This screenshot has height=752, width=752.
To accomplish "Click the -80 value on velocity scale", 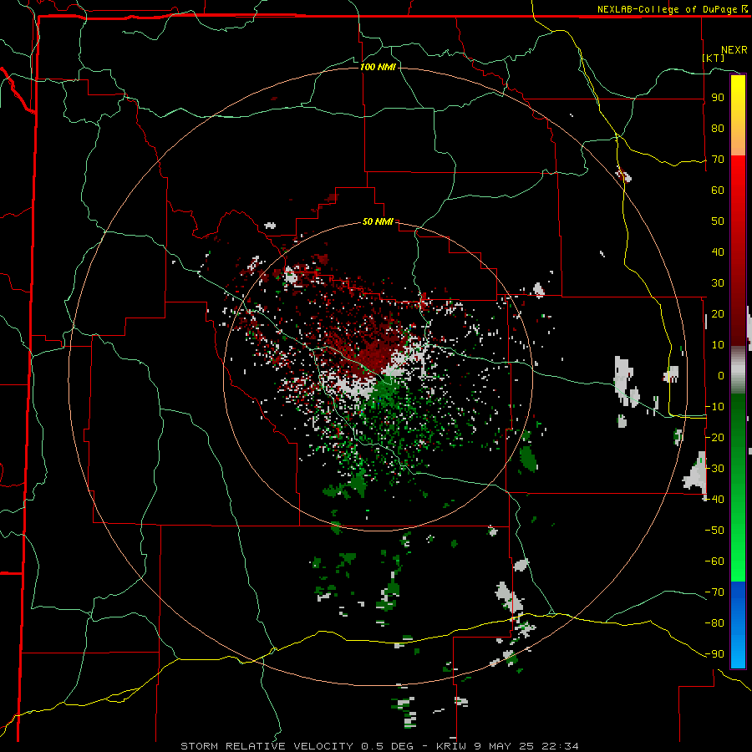I will 714,623.
